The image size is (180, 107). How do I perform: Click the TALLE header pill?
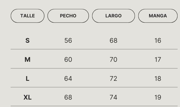[x=28, y=16]
